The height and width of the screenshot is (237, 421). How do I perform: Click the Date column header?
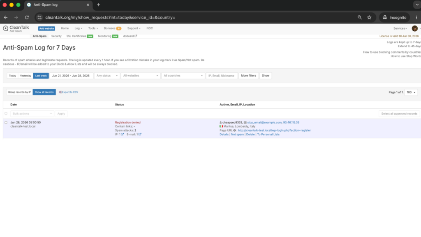tap(14, 105)
